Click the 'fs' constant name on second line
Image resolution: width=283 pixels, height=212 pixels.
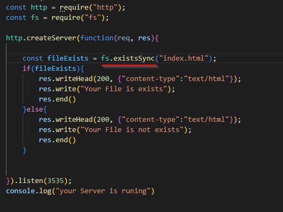click(x=35, y=18)
